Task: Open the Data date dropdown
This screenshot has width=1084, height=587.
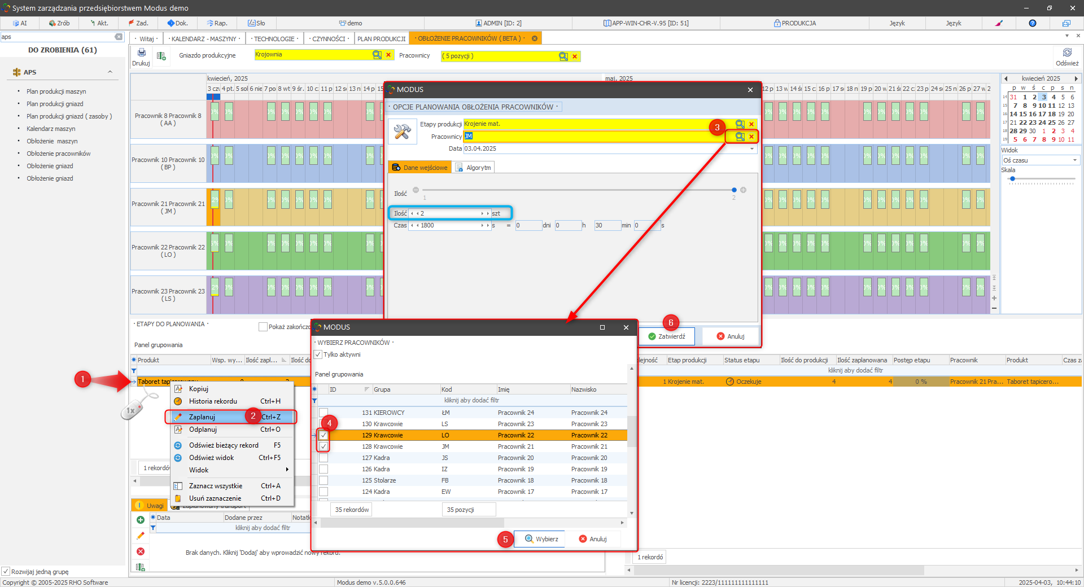Action: click(x=751, y=149)
